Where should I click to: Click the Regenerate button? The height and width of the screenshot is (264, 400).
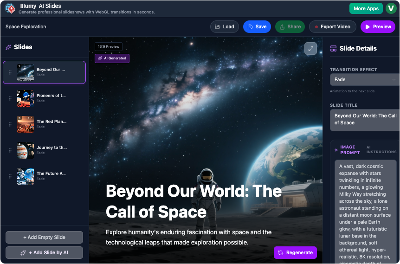(295, 253)
